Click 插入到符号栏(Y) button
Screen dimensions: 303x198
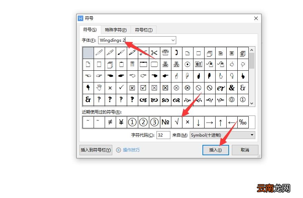(x=96, y=150)
